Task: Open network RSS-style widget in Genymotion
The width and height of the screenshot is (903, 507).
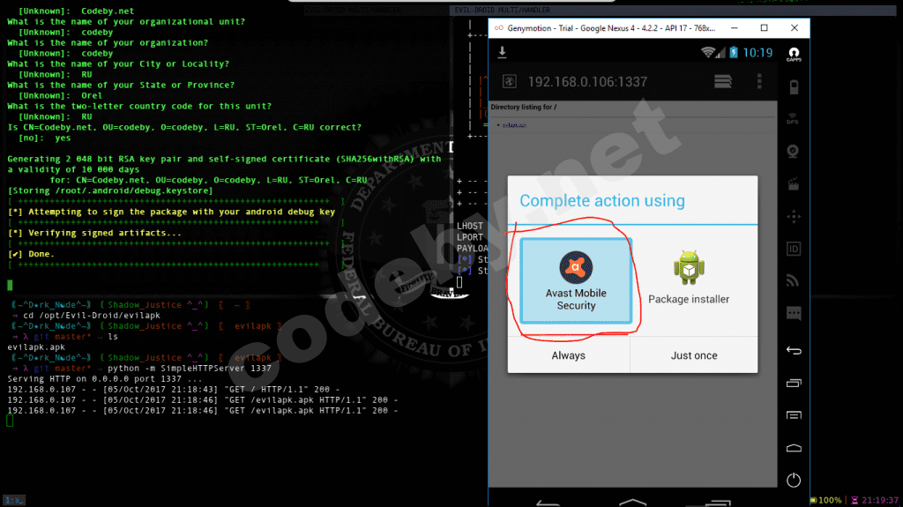Action: 794,280
